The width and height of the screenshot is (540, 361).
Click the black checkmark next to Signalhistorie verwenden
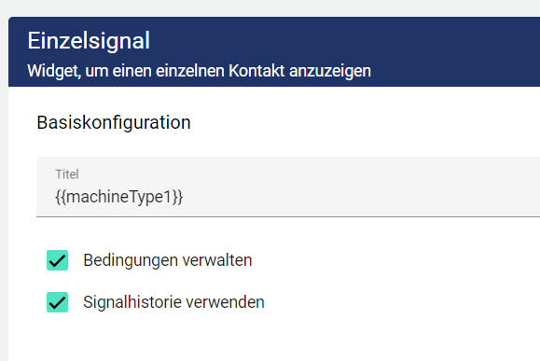click(57, 302)
